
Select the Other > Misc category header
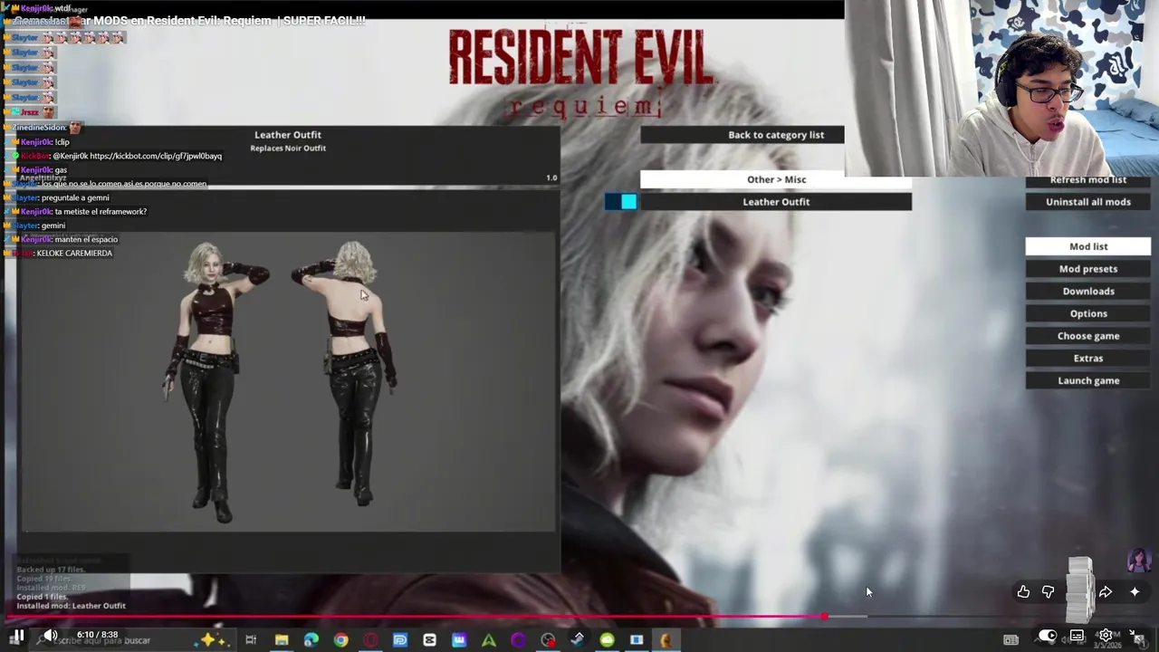coord(776,179)
